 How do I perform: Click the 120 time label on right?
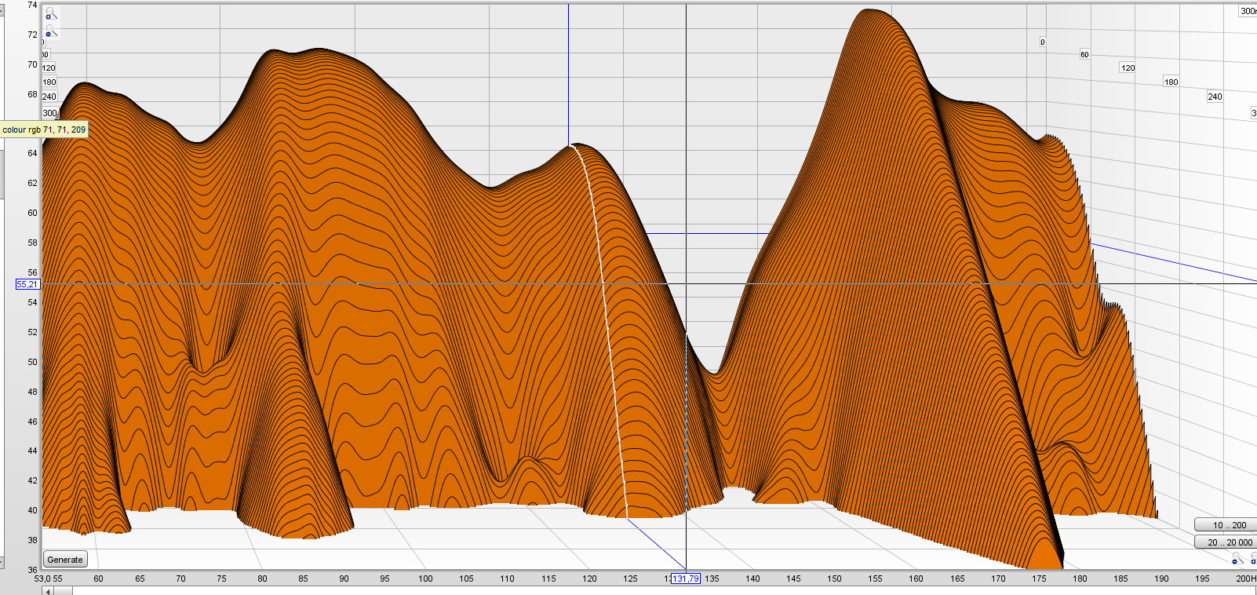tap(1128, 68)
